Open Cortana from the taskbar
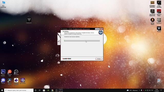 (35, 90)
